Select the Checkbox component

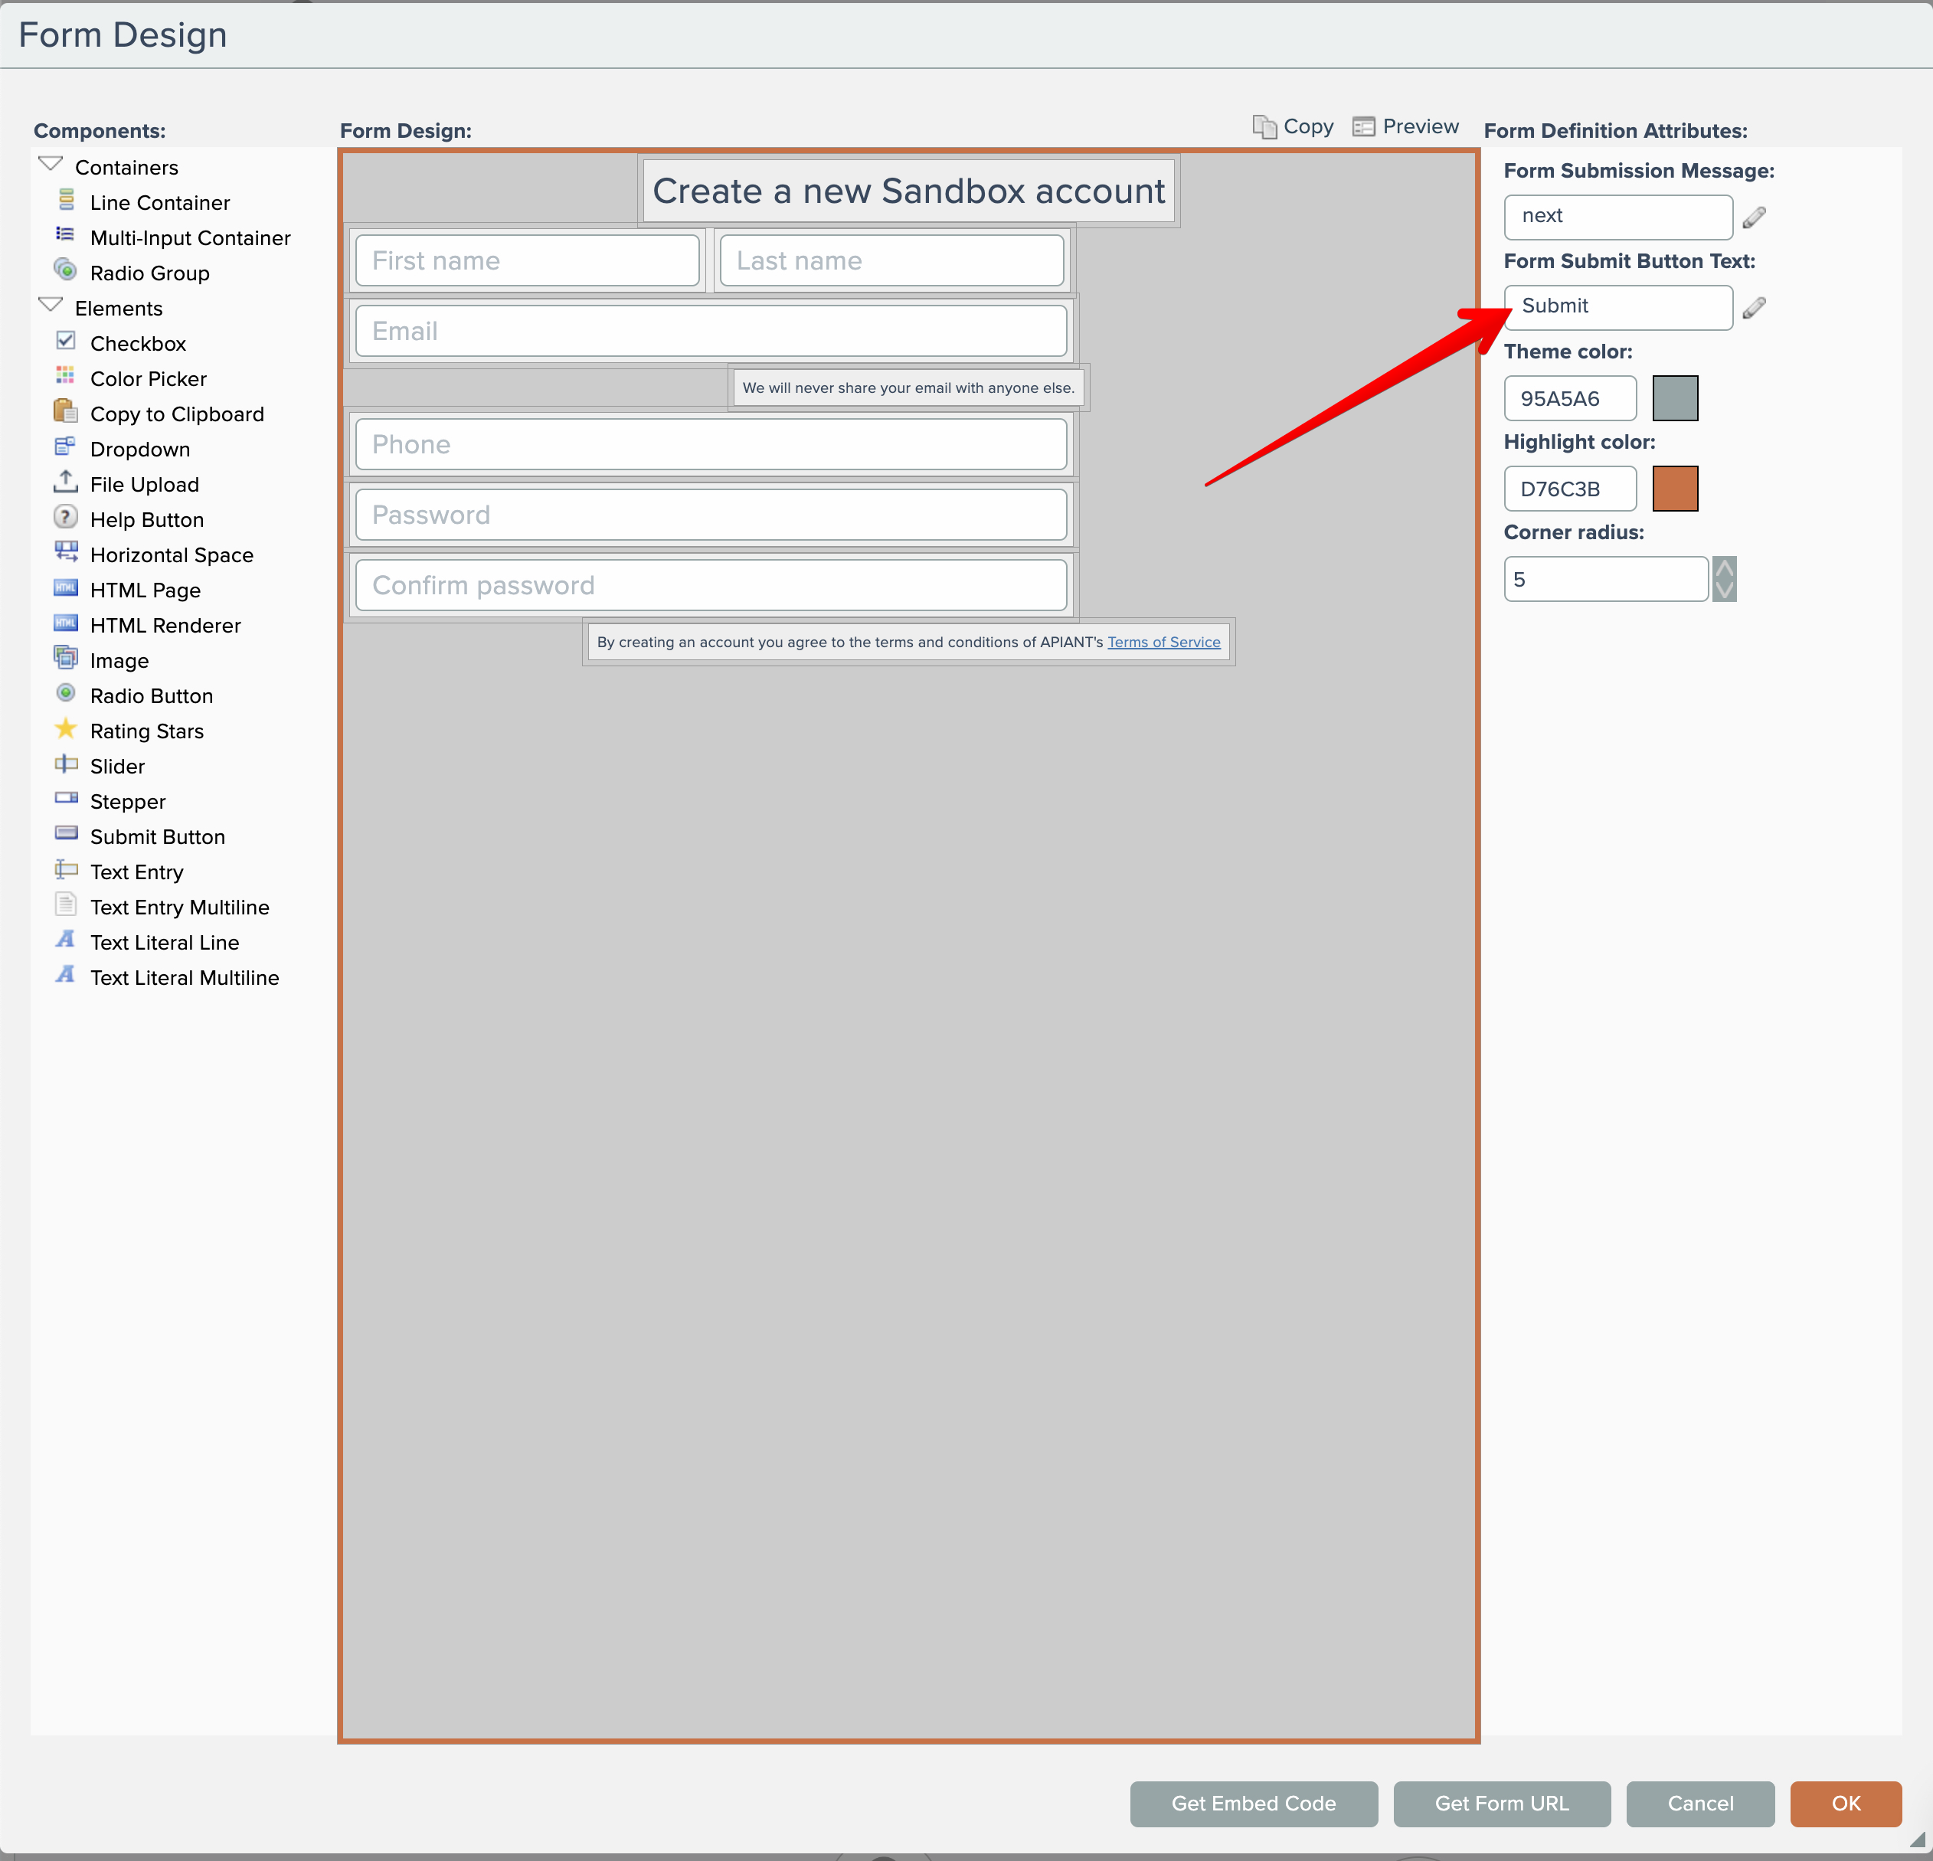click(x=137, y=343)
